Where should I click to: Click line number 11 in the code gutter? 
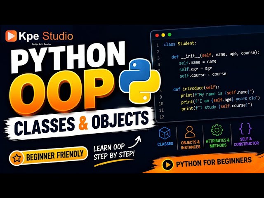(161, 110)
